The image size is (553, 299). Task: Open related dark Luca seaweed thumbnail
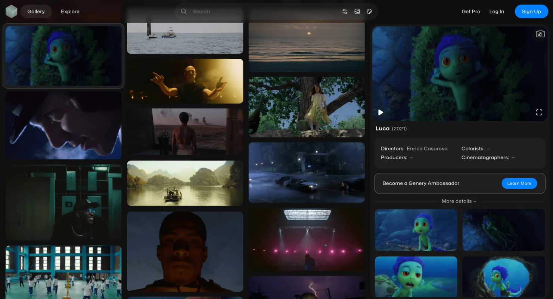[503, 230]
